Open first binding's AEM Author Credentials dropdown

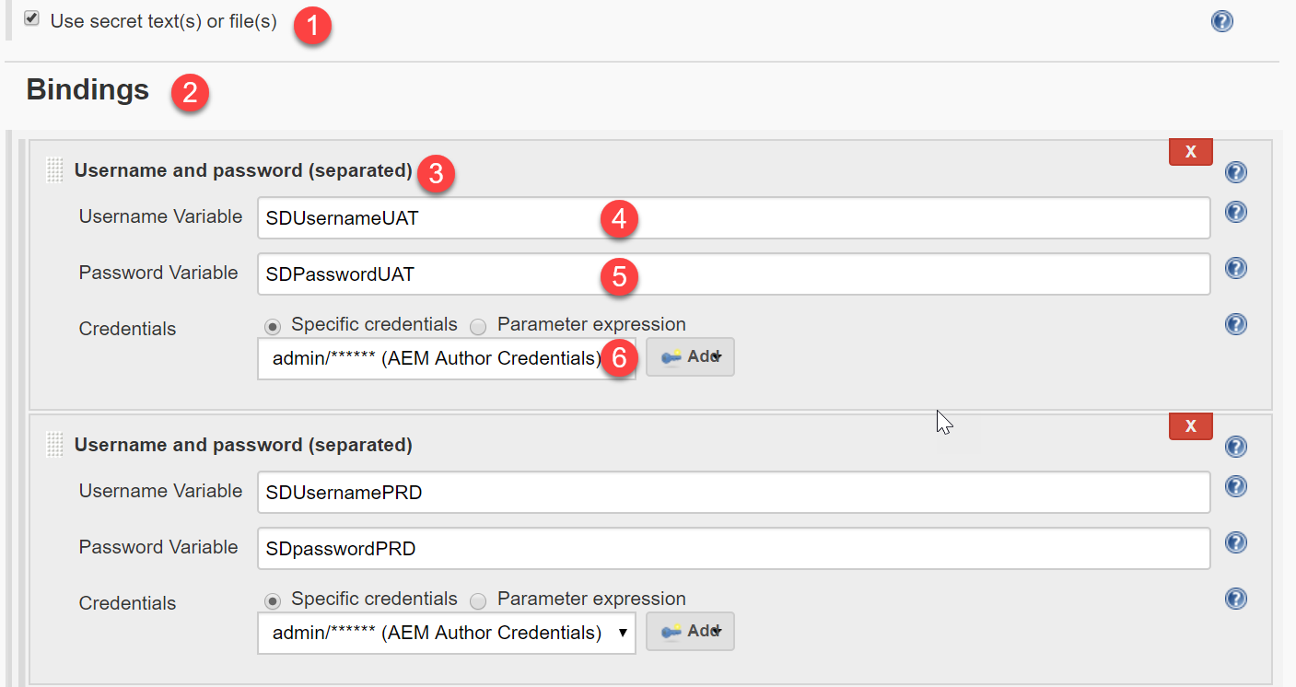[x=446, y=358]
